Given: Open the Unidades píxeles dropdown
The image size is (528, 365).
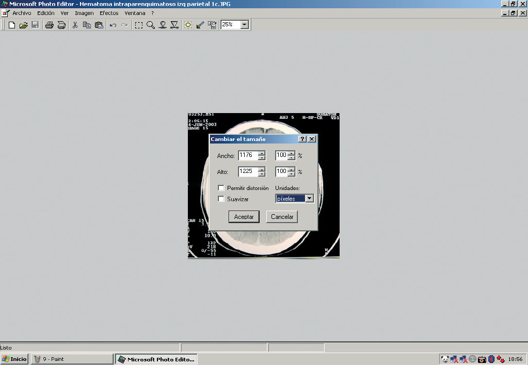Looking at the screenshot, I should point(309,199).
